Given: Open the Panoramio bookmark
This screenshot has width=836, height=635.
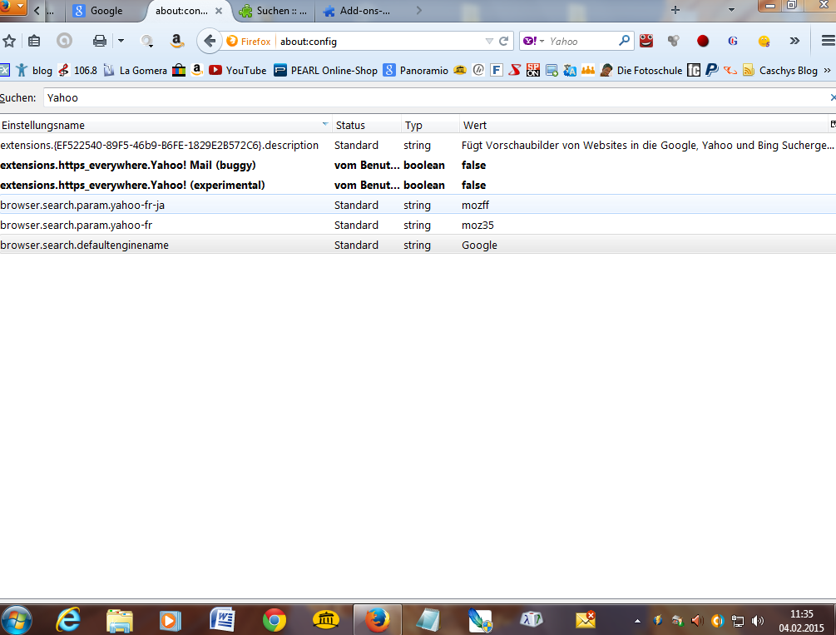Looking at the screenshot, I should pyautogui.click(x=417, y=71).
